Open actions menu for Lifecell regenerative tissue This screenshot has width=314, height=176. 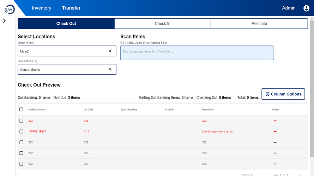coord(276,132)
